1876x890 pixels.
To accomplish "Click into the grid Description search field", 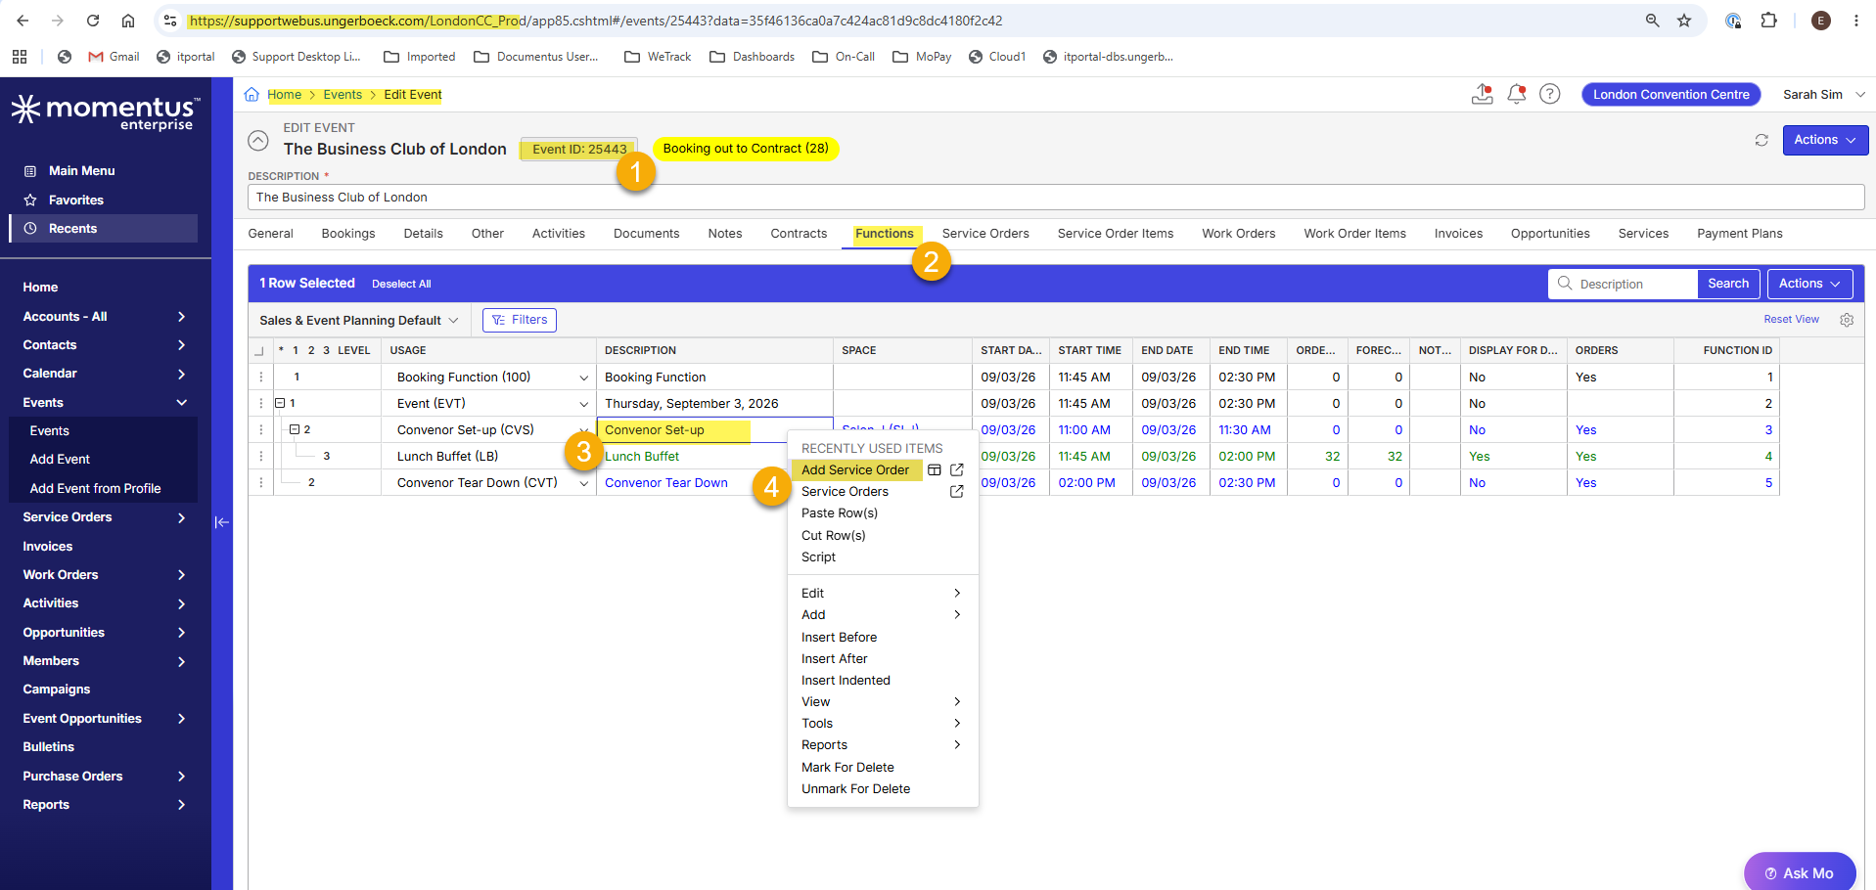I will [1624, 284].
